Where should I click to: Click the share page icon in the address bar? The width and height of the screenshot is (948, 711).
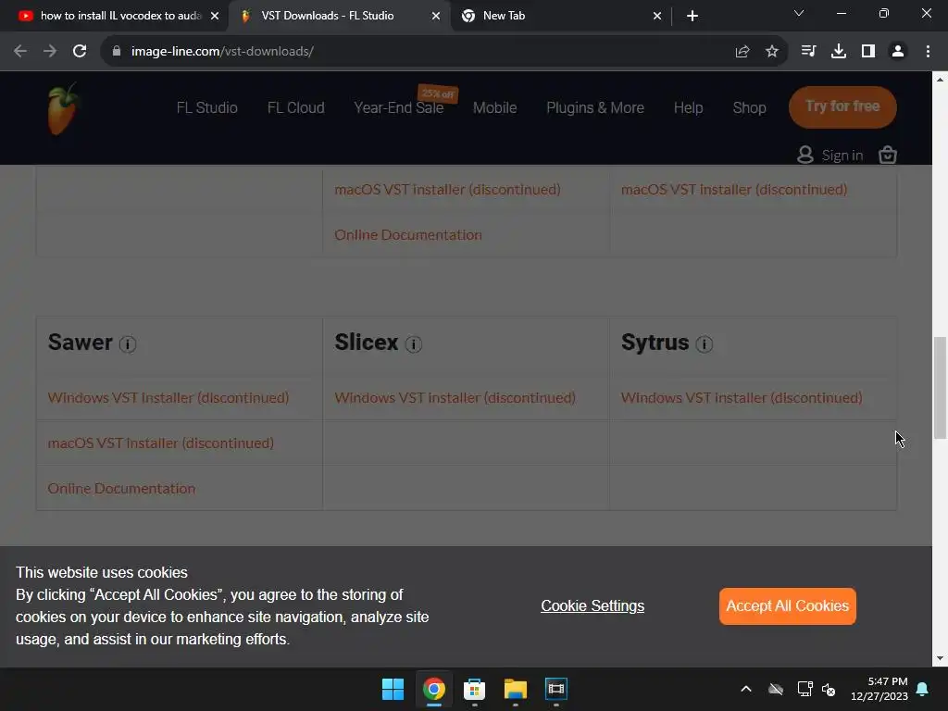click(x=742, y=52)
